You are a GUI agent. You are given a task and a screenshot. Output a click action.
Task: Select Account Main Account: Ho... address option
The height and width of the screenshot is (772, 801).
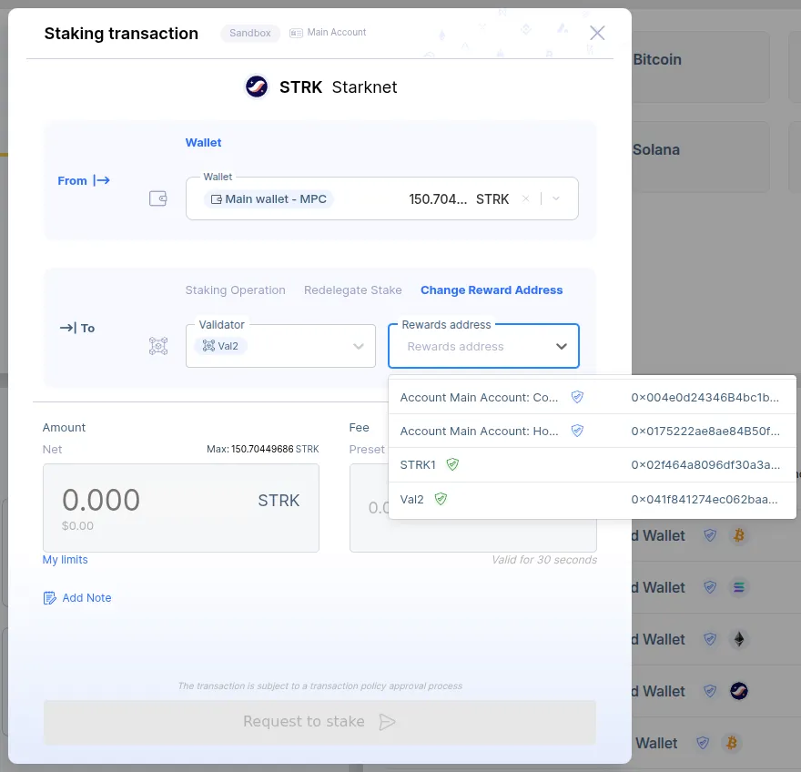pyautogui.click(x=592, y=432)
